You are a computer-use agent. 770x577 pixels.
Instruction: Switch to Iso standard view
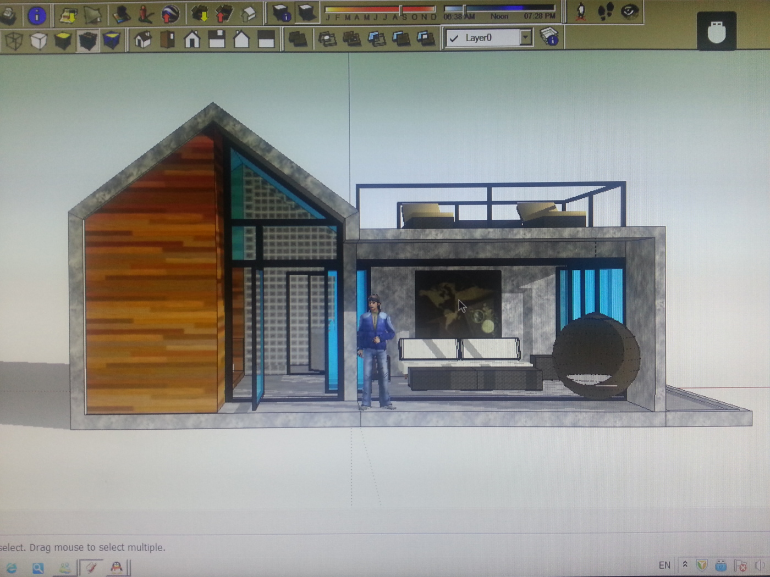[x=143, y=40]
